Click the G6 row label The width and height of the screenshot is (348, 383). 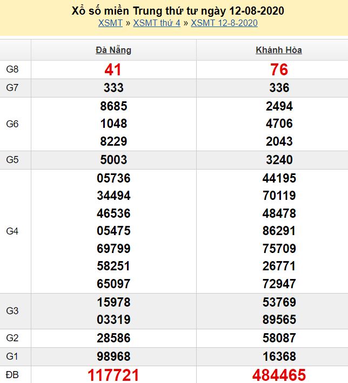coord(12,124)
